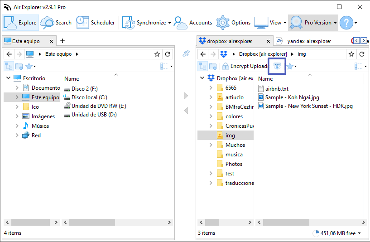
Task: Select Disco 2 (F:) drive
Action: pos(81,89)
